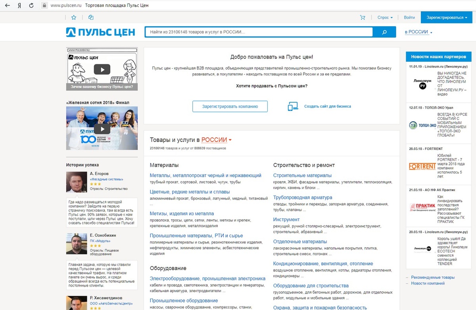476x310 pixels.
Task: Open Метизы, изделия из металла category
Action: point(182,214)
